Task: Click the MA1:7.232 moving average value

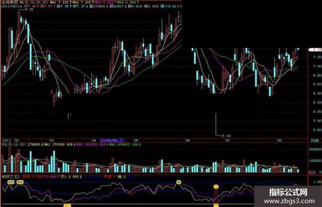Action: (x=59, y=2)
